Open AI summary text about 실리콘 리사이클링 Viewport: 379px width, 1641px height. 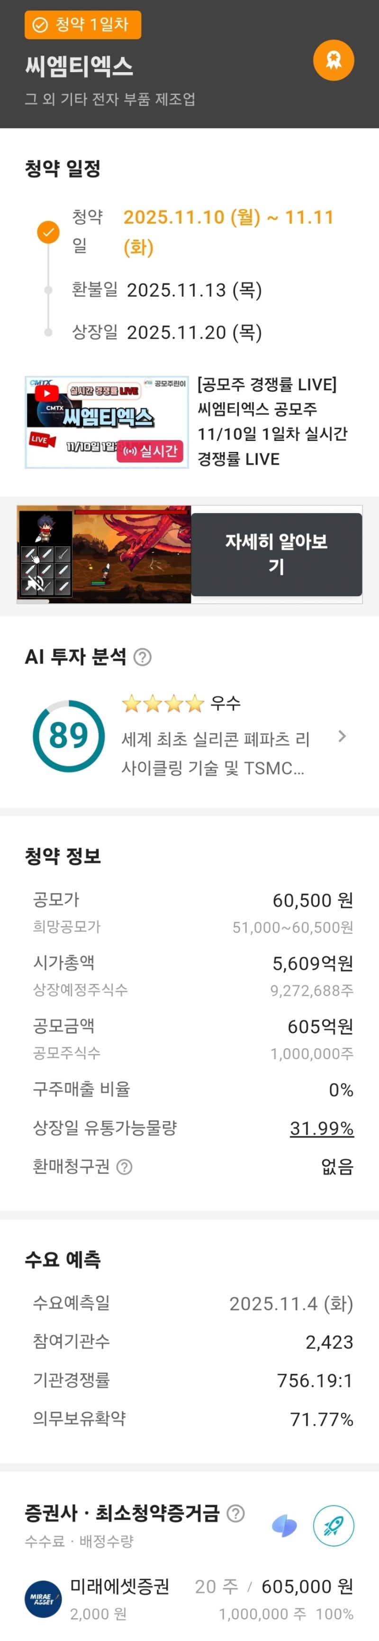215,753
